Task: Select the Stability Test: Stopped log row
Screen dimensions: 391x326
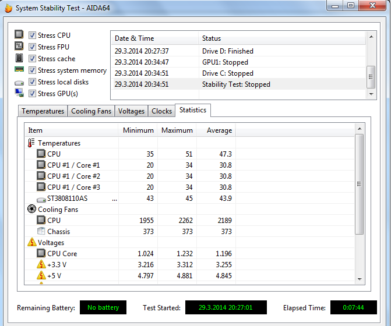Action: (238, 84)
